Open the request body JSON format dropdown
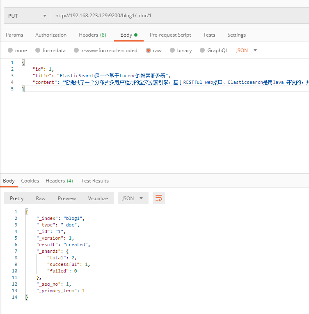309x314 pixels. (246, 50)
